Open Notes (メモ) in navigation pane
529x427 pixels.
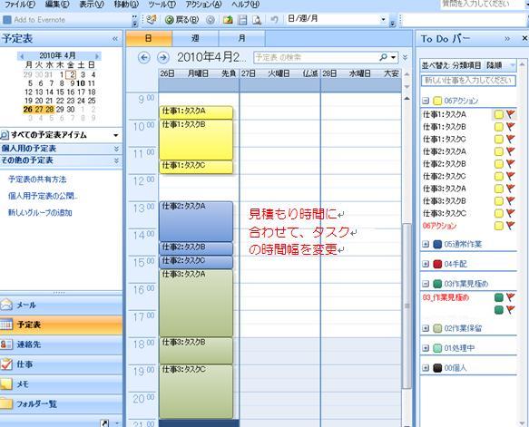point(61,384)
